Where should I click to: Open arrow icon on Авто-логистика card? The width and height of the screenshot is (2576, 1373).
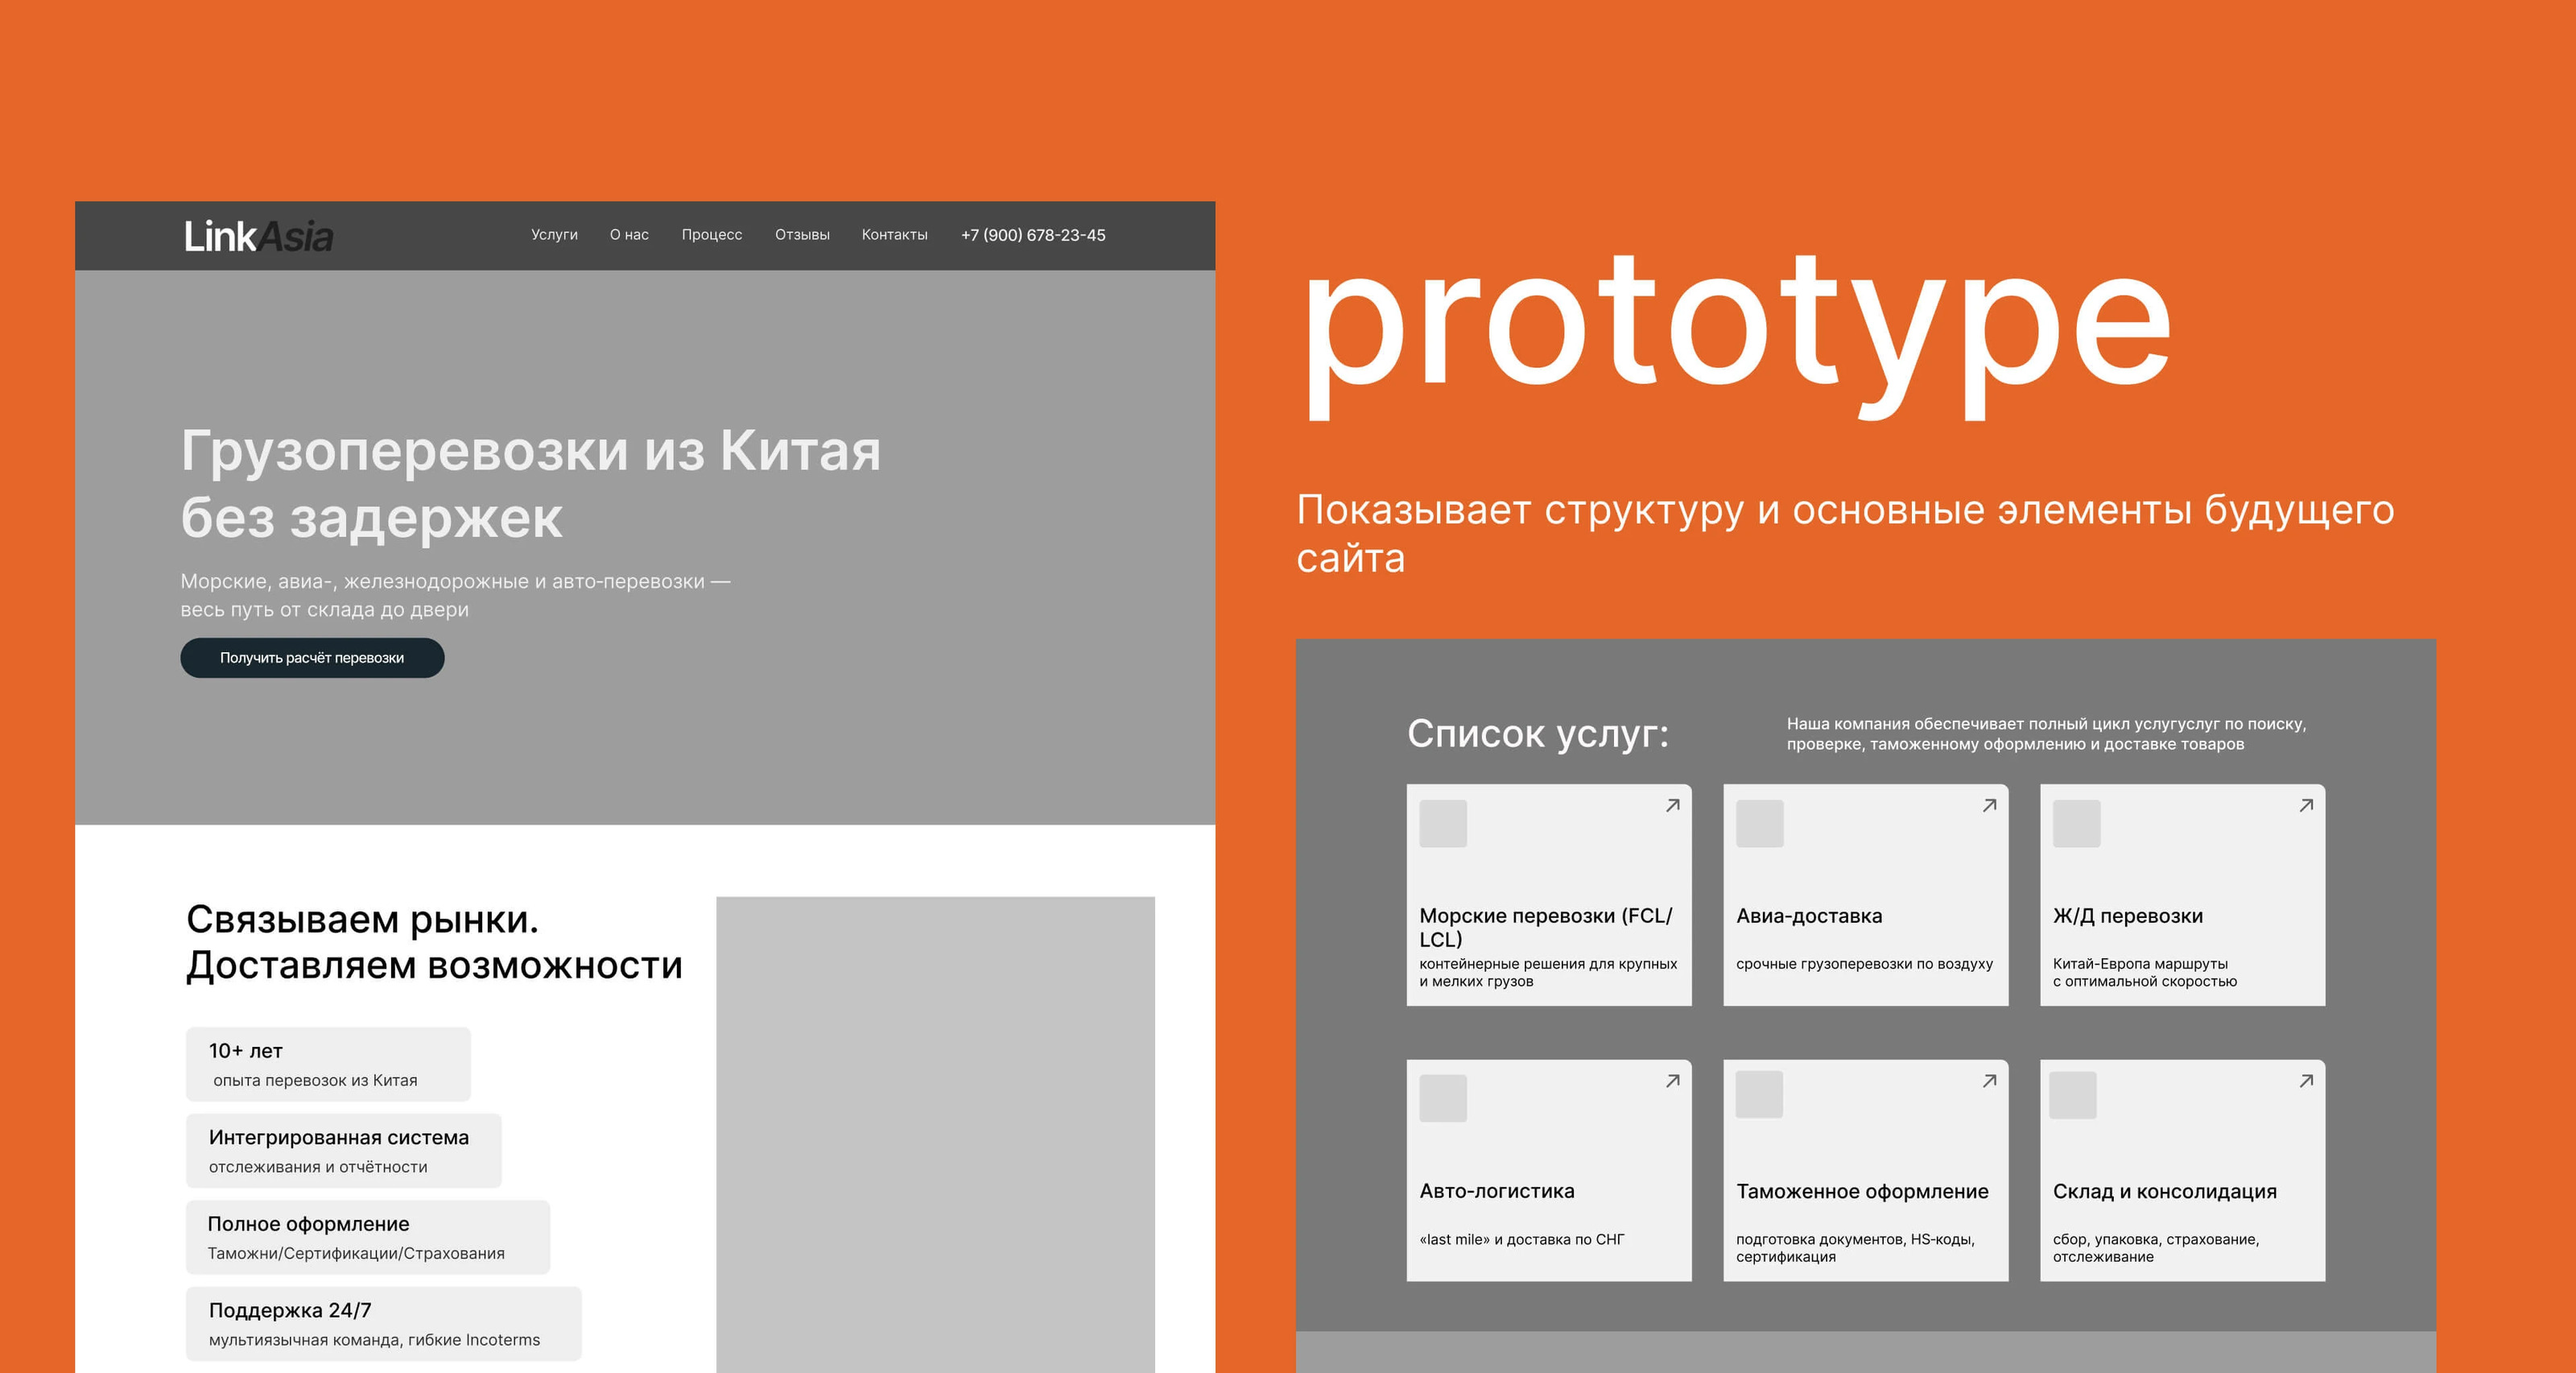click(1672, 1081)
